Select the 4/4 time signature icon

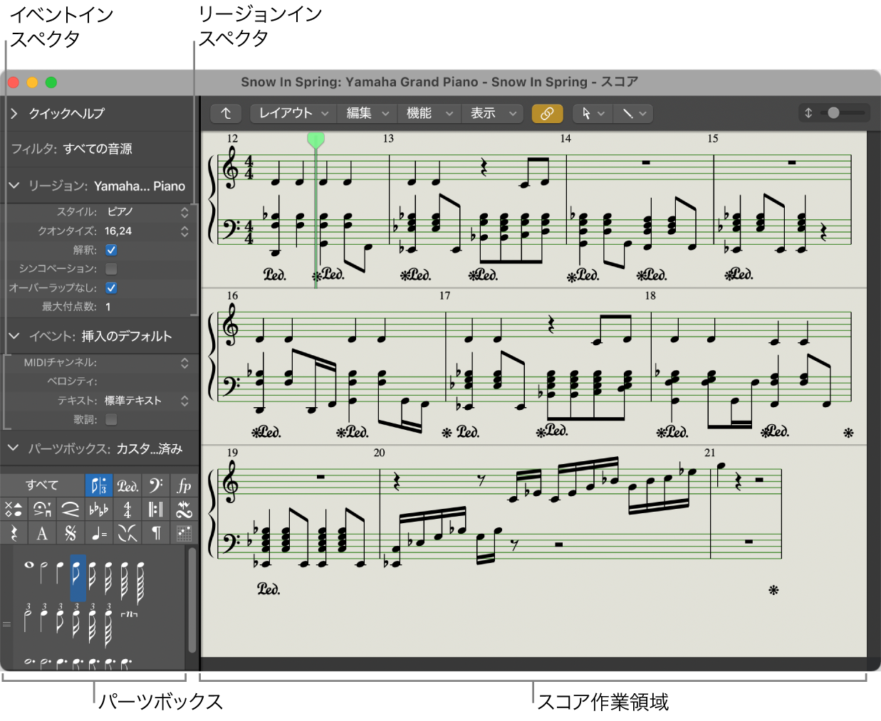126,509
